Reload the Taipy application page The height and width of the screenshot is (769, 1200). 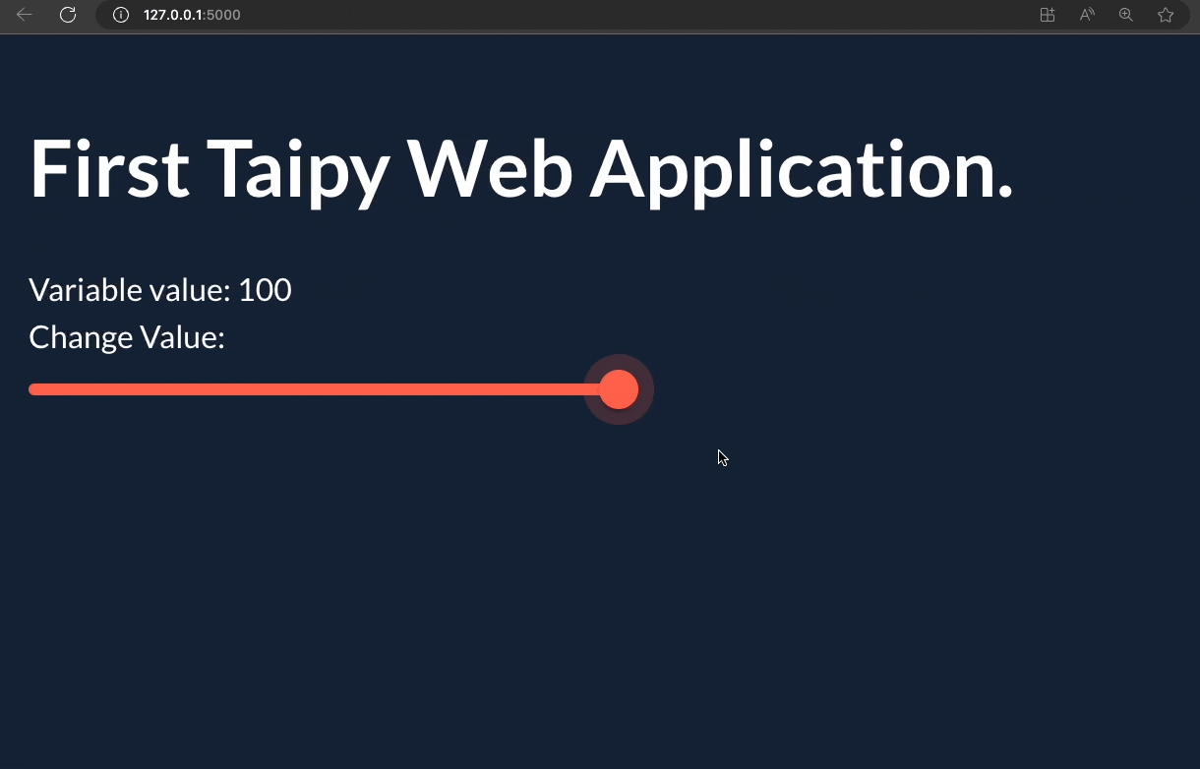coord(67,15)
